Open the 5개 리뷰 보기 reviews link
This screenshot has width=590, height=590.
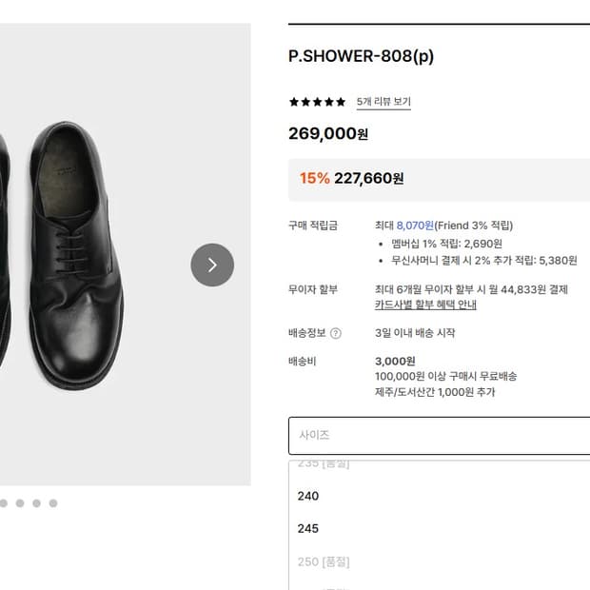tap(383, 102)
